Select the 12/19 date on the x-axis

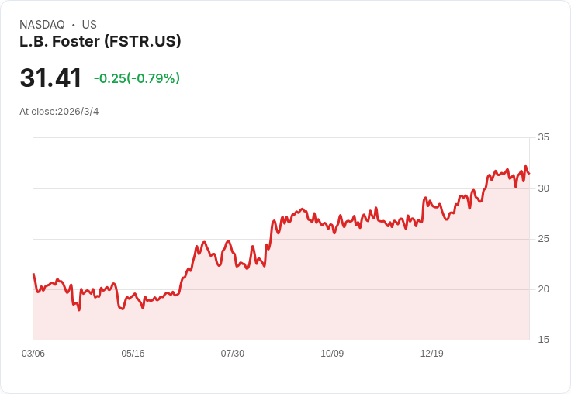pos(431,354)
